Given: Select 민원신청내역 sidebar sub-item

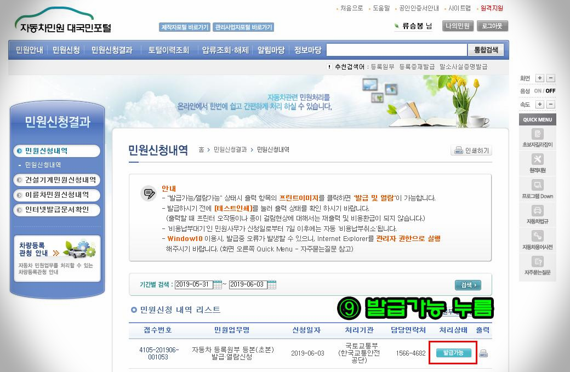Looking at the screenshot, I should point(43,165).
